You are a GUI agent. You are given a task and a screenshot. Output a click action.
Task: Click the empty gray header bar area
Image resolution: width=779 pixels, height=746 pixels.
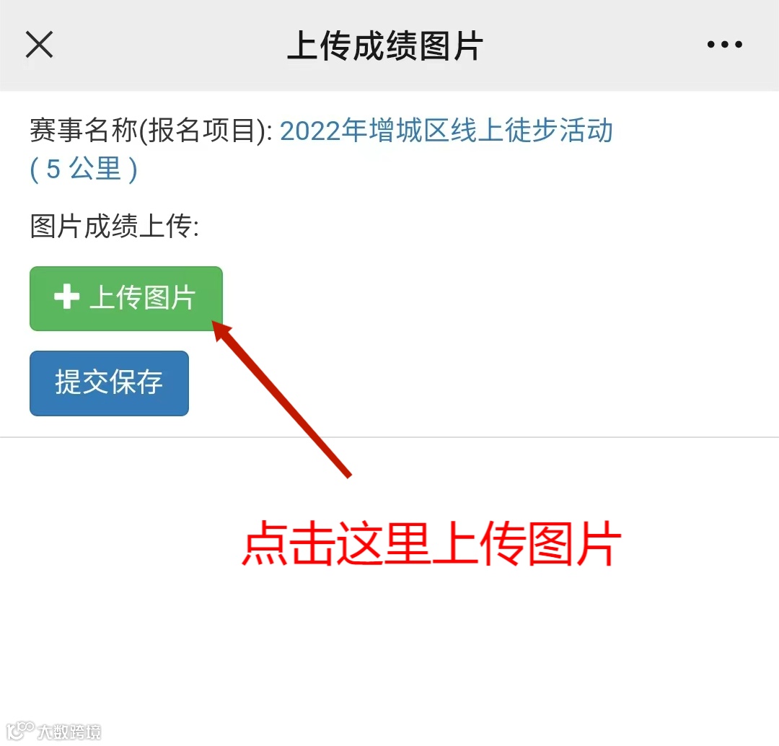pyautogui.click(x=597, y=45)
